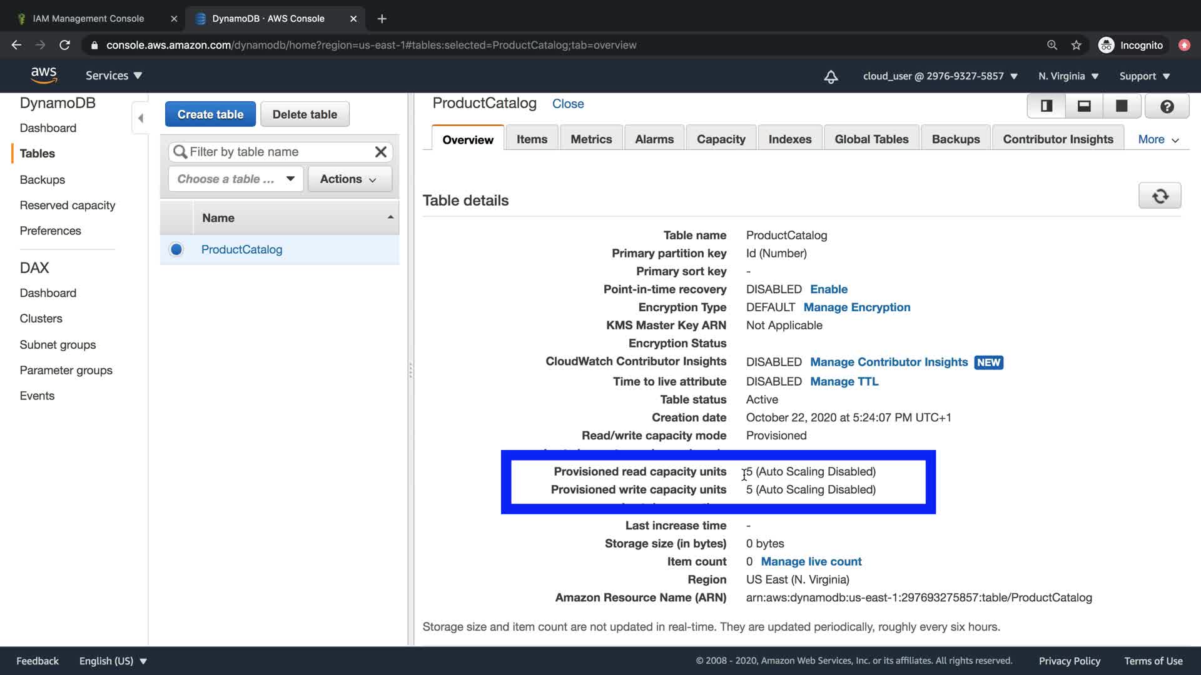The image size is (1201, 675).
Task: Switch to bottom-panel layout icon
Action: pyautogui.click(x=1084, y=106)
